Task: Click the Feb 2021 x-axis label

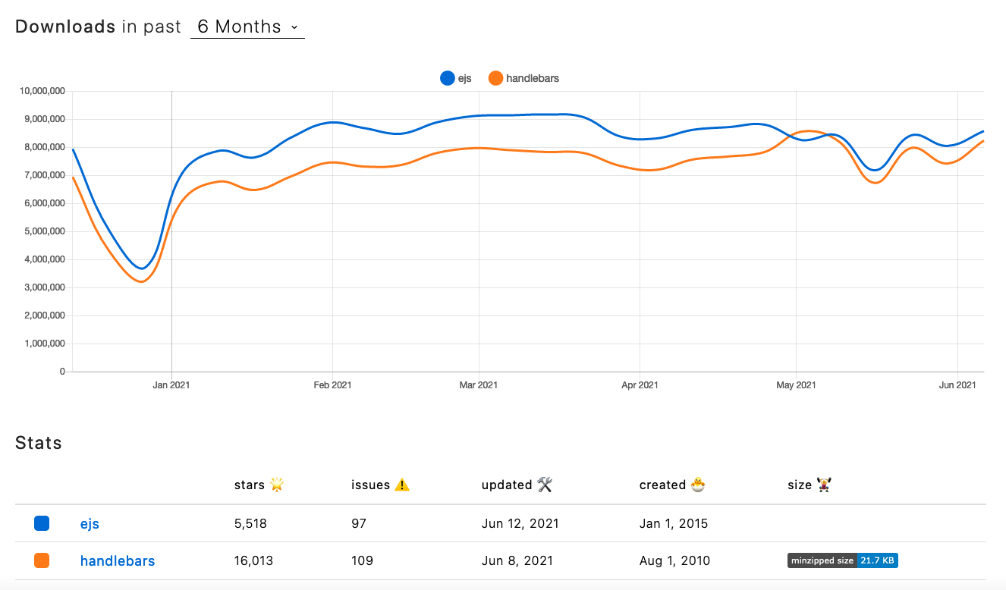Action: [332, 385]
